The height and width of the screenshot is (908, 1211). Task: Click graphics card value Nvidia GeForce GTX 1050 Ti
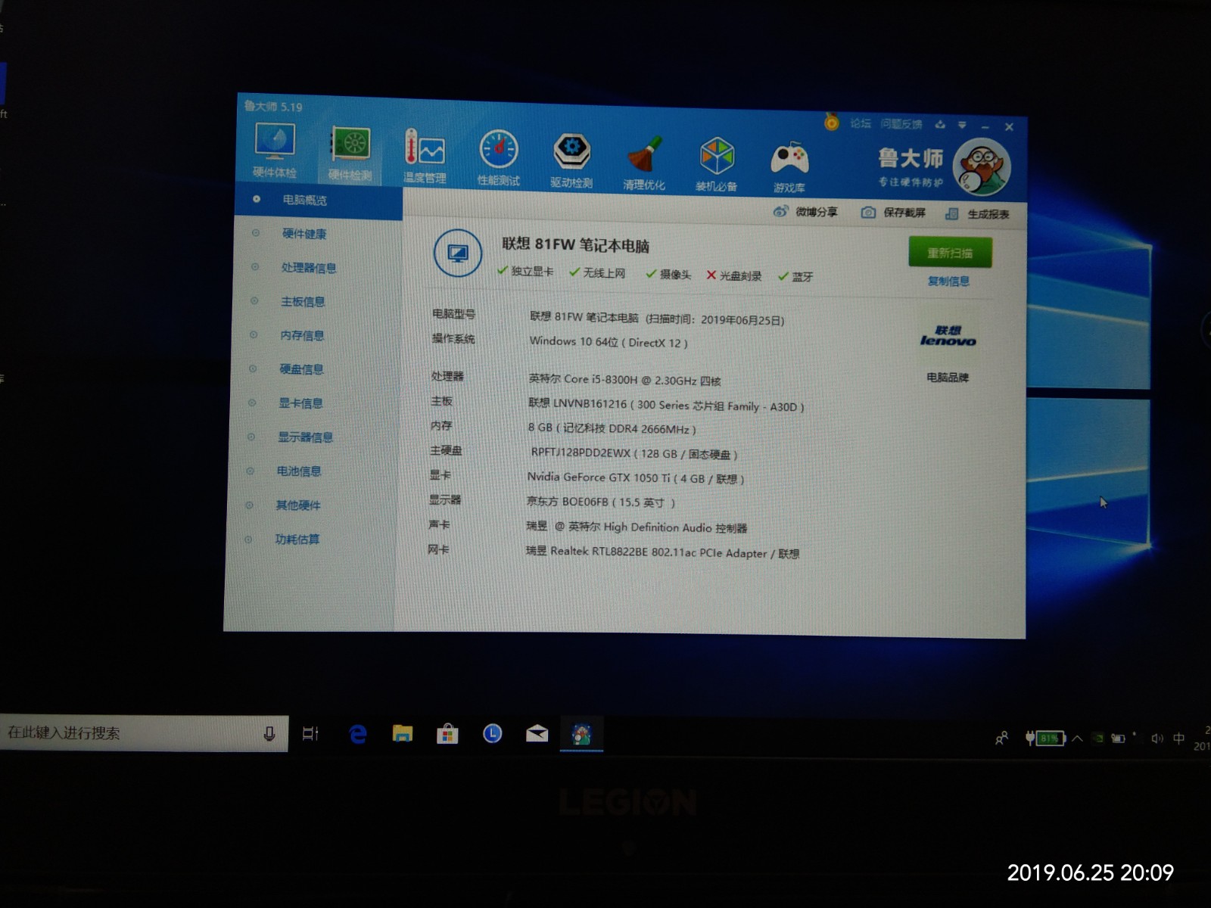point(636,478)
